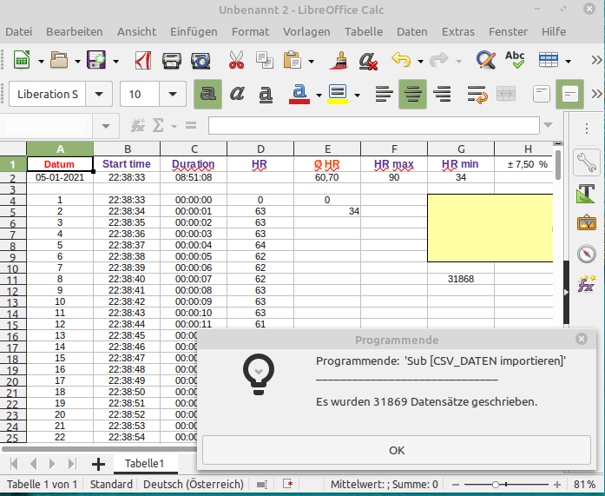The width and height of the screenshot is (605, 496).
Task: Toggle Center Vertically button
Action: click(570, 94)
